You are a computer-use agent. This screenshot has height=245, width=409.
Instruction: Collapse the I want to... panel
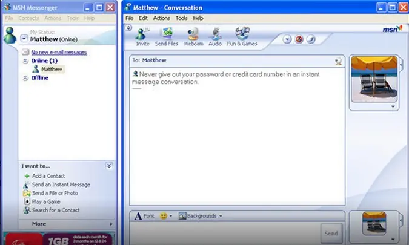click(x=109, y=166)
